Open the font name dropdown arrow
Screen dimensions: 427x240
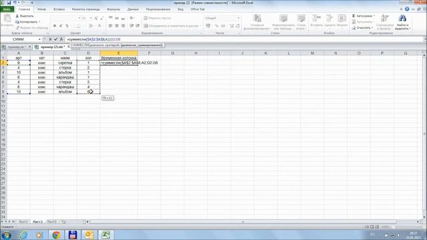79,18
